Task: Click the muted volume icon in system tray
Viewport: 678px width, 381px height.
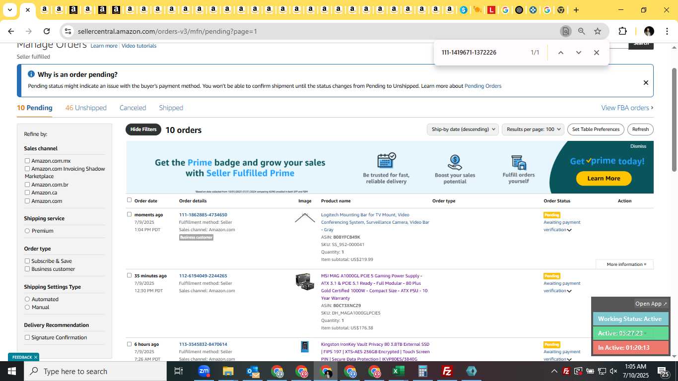Action: click(613, 371)
